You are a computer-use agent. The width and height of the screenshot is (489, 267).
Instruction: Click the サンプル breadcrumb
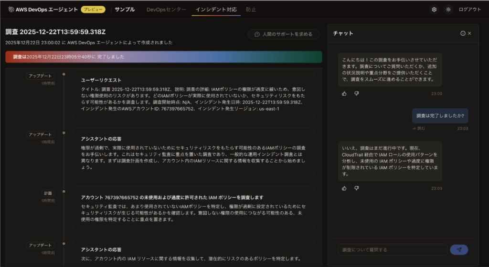point(125,10)
